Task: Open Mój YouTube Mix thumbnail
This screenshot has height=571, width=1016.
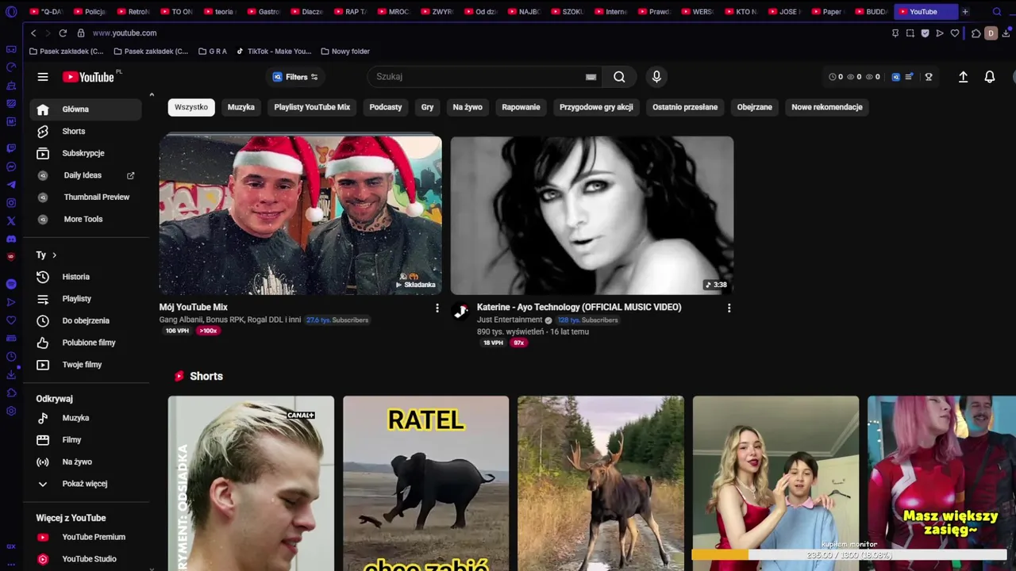Action: pyautogui.click(x=300, y=215)
